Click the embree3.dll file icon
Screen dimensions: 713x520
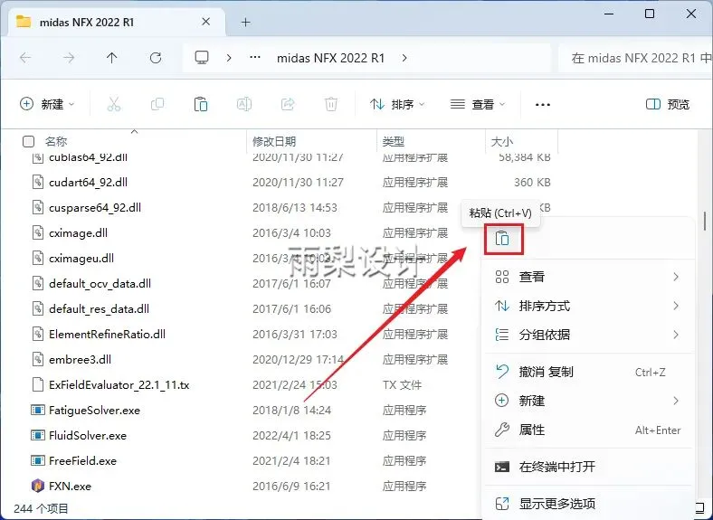point(38,359)
